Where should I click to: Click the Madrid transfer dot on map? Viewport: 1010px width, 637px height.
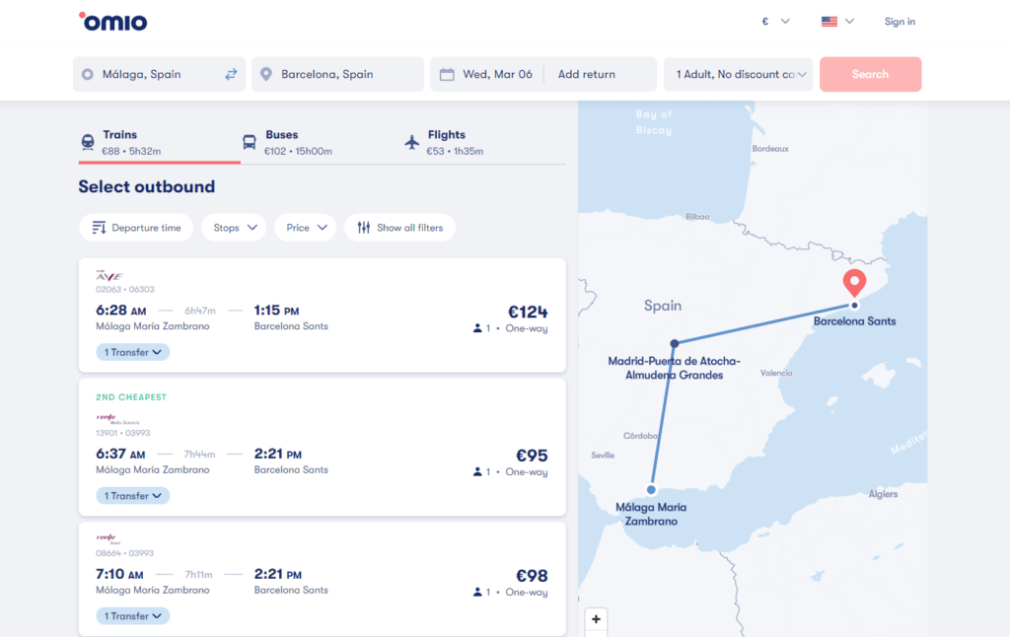coord(675,343)
